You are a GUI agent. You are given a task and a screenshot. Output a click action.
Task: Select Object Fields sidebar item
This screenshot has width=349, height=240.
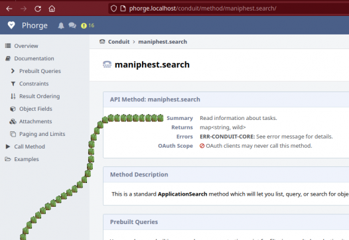[x=36, y=109]
